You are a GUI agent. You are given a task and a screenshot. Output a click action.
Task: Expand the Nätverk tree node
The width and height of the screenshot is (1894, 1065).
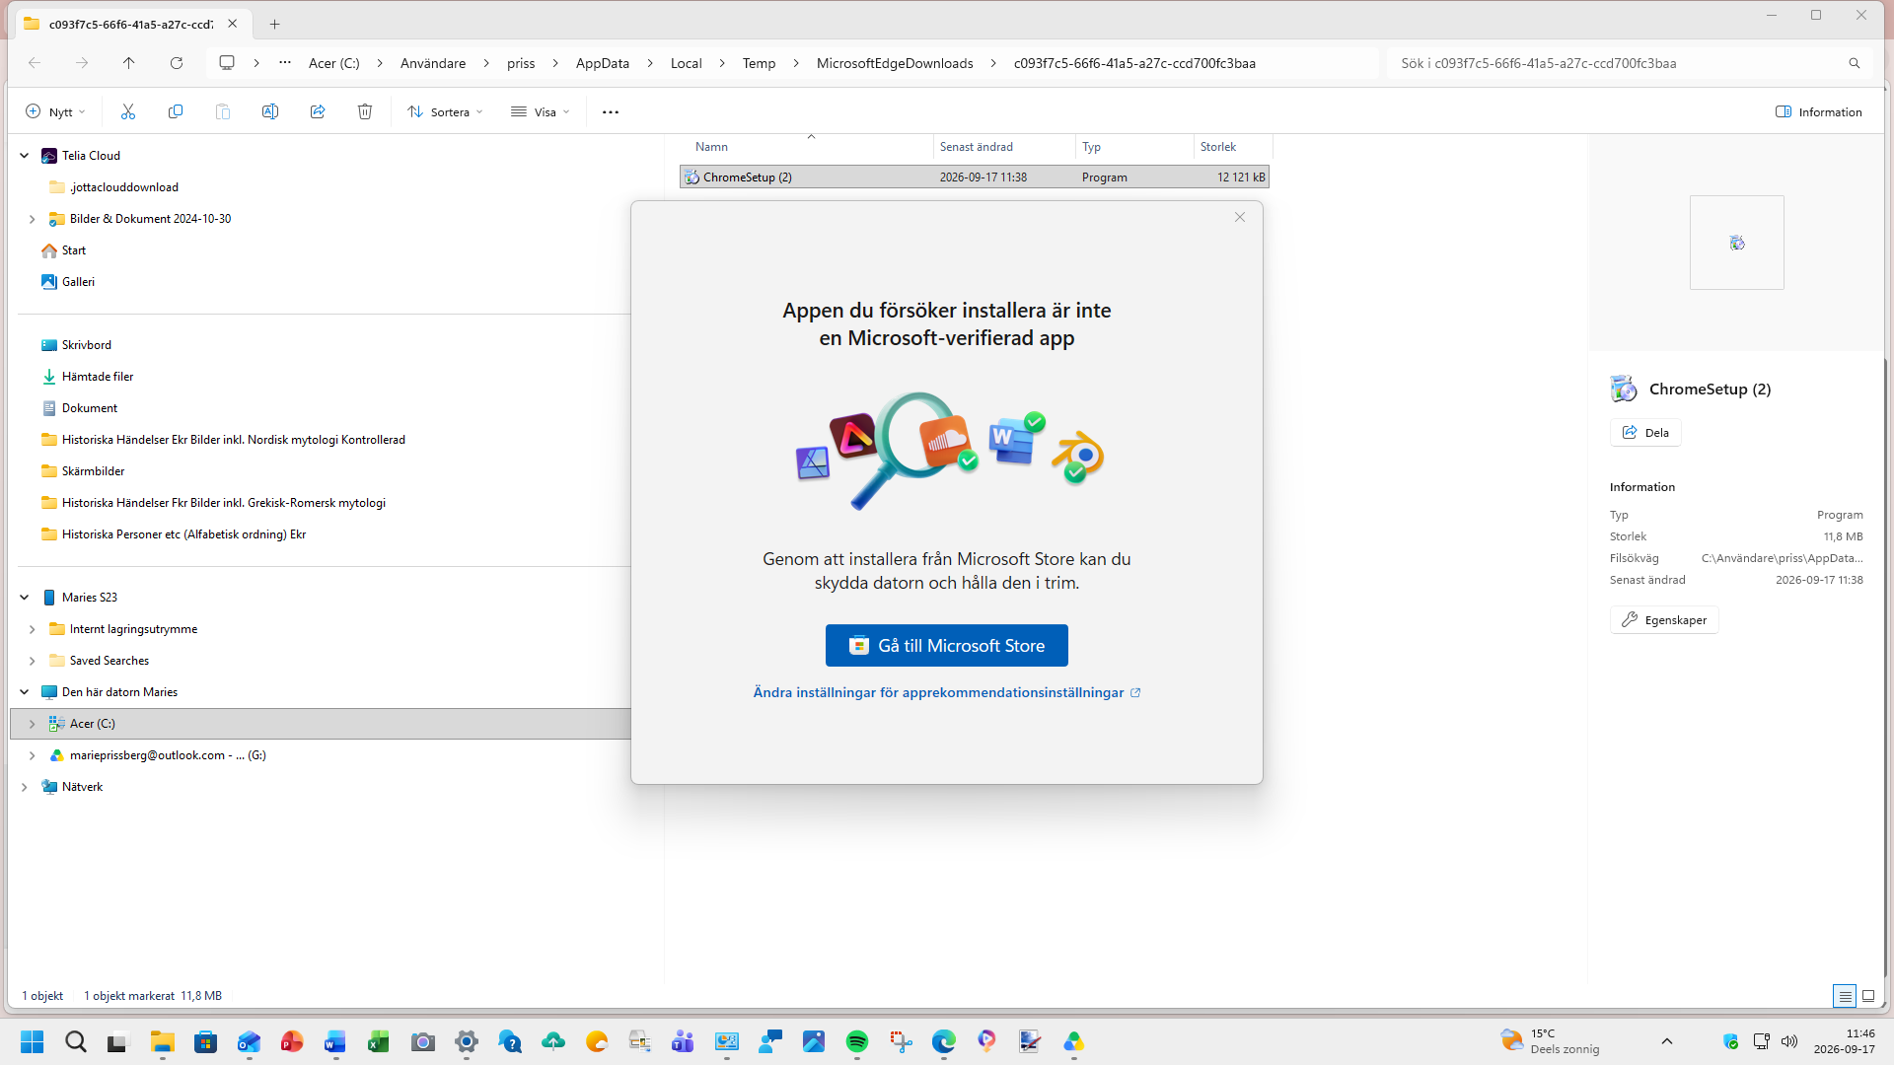pyautogui.click(x=25, y=787)
